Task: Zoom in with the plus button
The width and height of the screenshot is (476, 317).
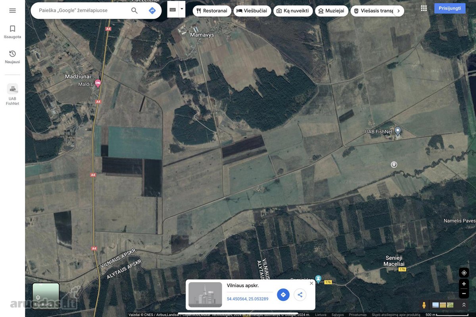Action: [464, 284]
